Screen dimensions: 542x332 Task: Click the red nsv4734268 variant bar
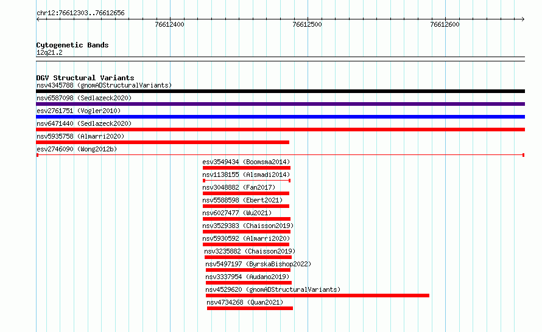(250, 308)
